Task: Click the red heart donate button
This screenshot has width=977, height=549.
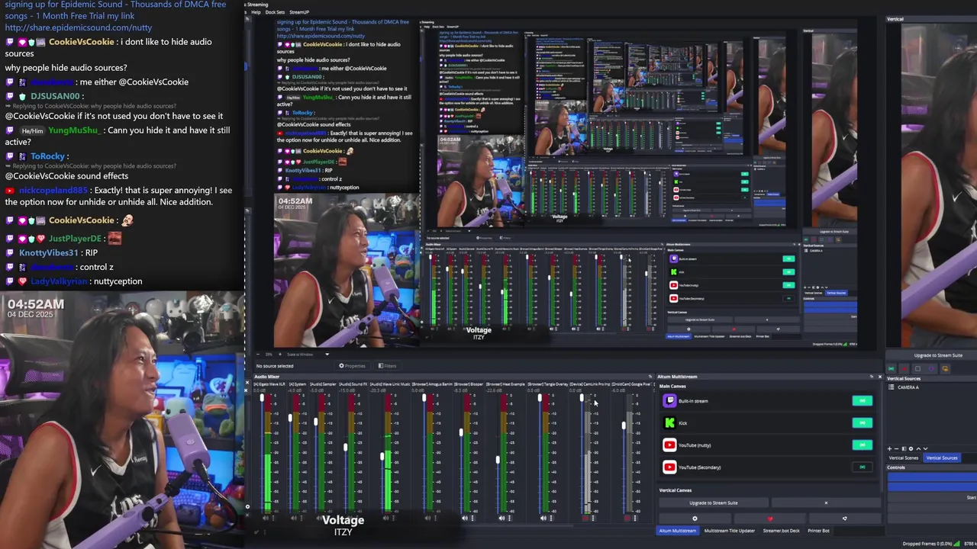Action: [769, 518]
